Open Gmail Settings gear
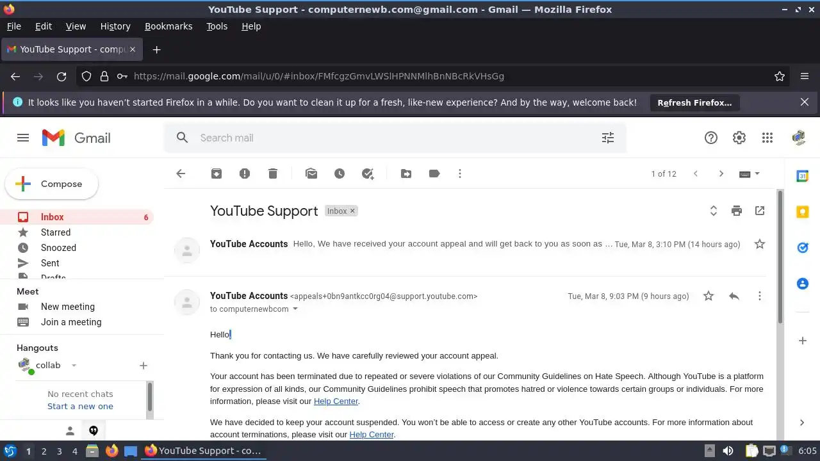 click(x=739, y=138)
